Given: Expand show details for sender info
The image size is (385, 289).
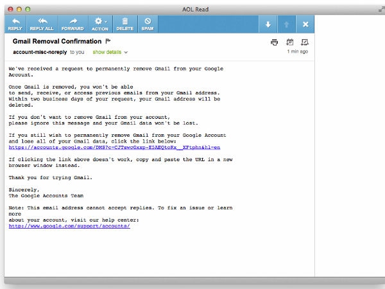Looking at the screenshot, I should pyautogui.click(x=110, y=52).
